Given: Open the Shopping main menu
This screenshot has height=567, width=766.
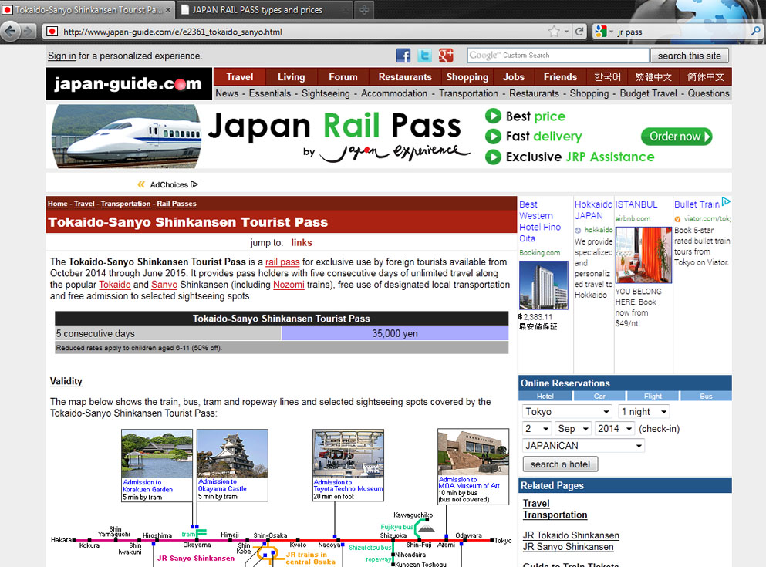Looking at the screenshot, I should tap(467, 76).
